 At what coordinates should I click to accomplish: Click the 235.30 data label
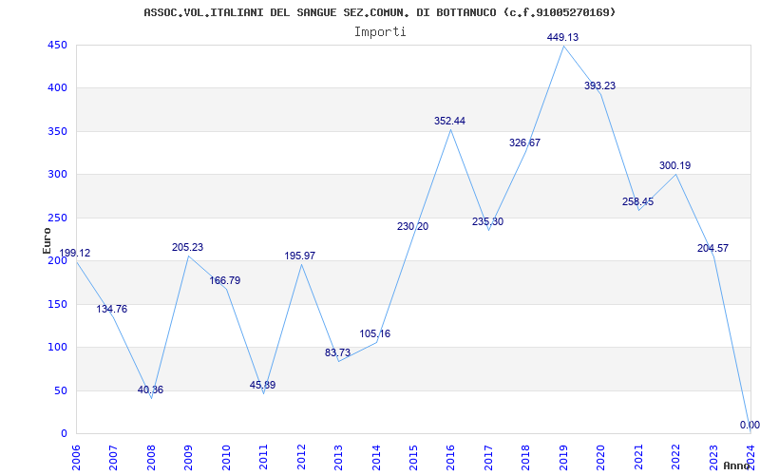pyautogui.click(x=487, y=222)
